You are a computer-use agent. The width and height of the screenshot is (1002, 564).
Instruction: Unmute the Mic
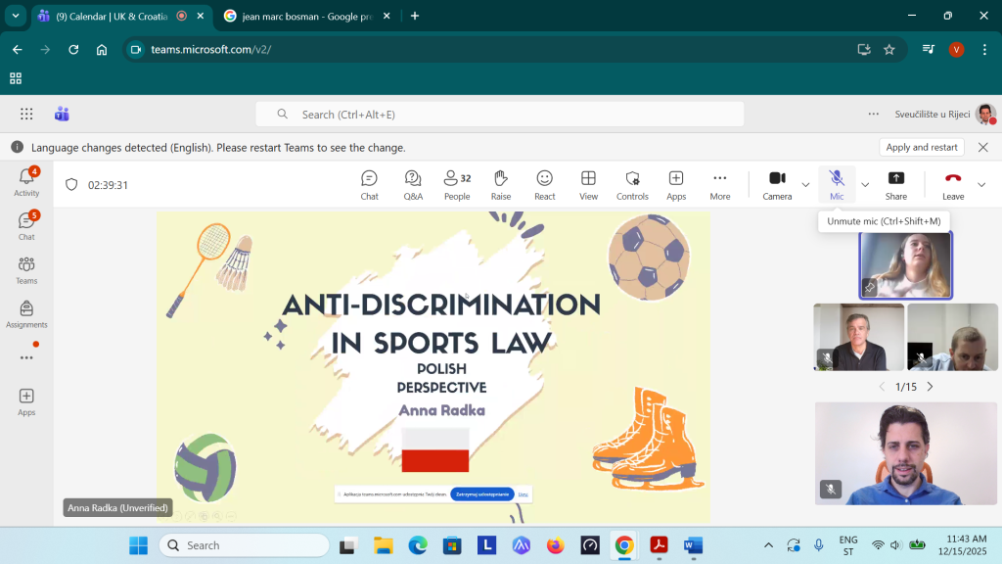pyautogui.click(x=837, y=183)
